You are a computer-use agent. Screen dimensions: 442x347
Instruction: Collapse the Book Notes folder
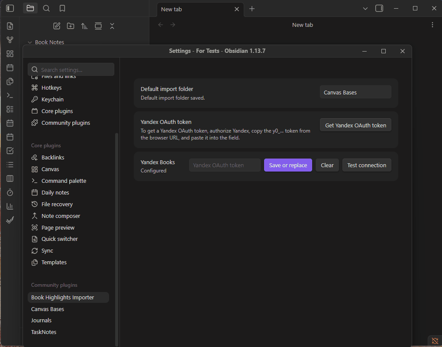30,42
